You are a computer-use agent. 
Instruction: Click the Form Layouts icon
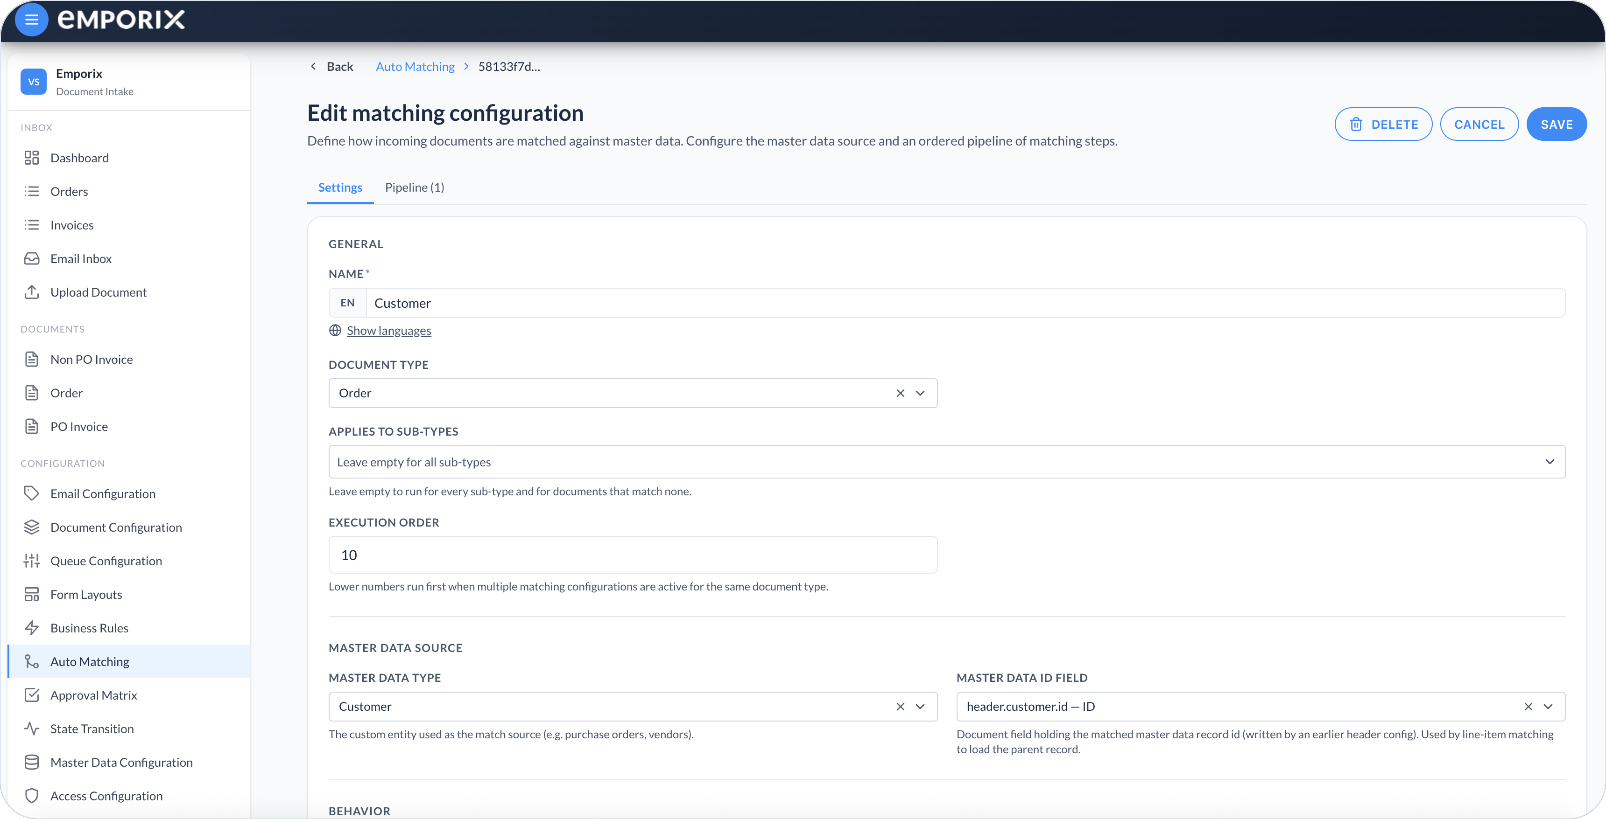[x=32, y=595]
